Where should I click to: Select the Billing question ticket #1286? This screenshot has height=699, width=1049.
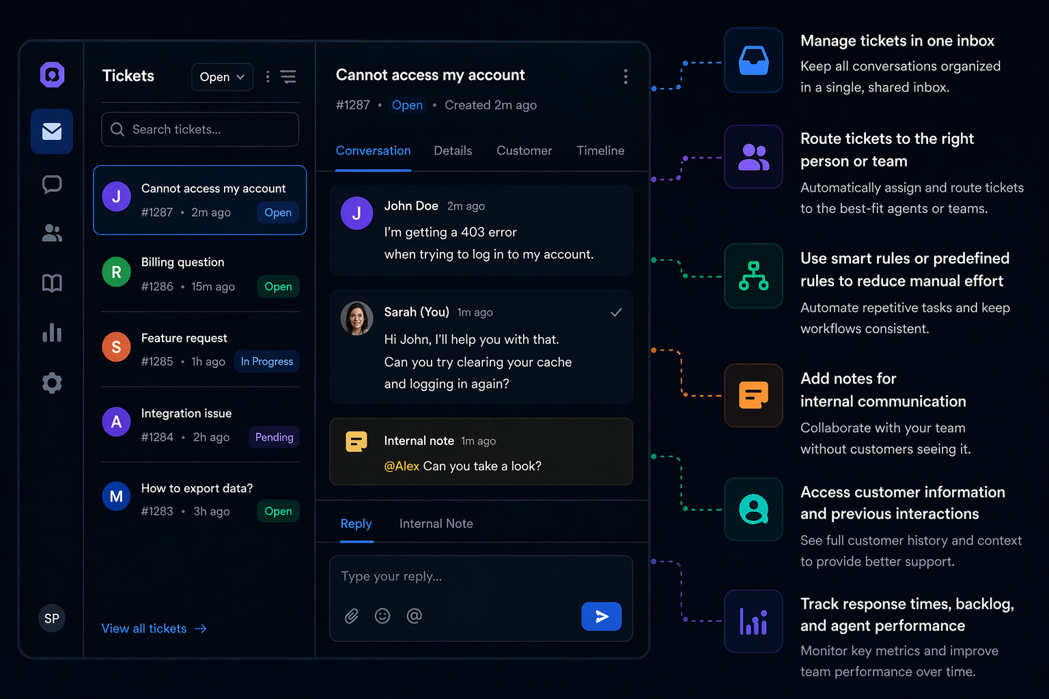(x=199, y=274)
